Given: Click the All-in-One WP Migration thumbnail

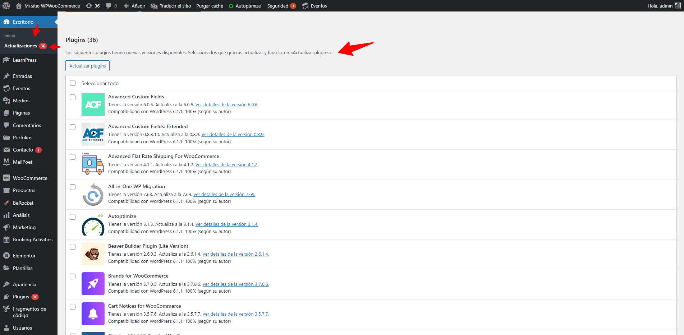Looking at the screenshot, I should 93,194.
